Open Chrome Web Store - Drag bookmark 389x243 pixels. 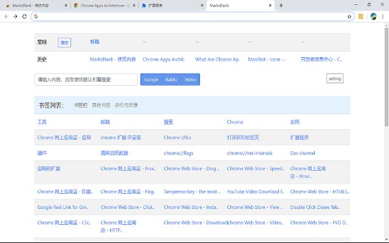click(191, 169)
